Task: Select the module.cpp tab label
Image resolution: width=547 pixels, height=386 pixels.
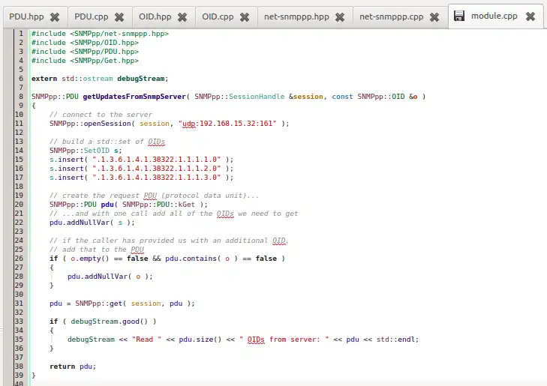Action: point(494,16)
